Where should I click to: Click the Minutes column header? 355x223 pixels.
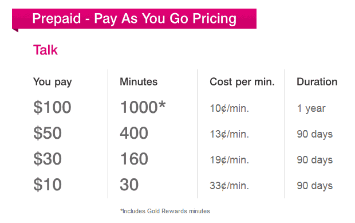[139, 81]
